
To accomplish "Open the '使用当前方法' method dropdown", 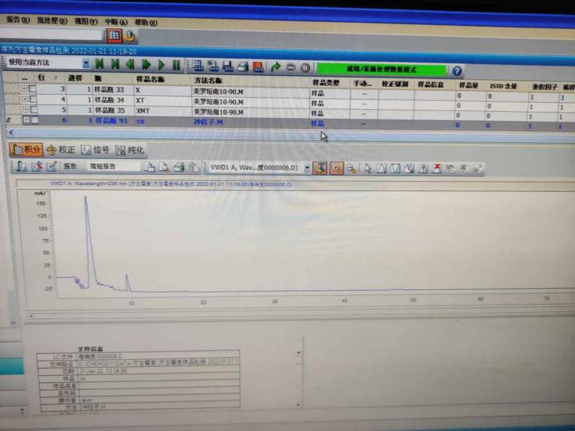I will point(86,63).
